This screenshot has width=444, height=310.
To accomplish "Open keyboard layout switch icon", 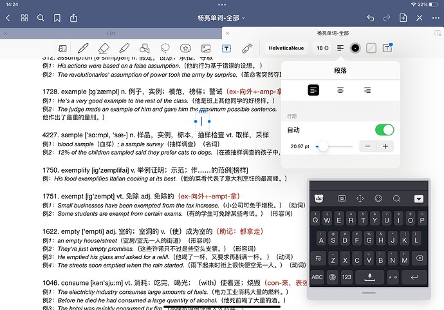I will (x=342, y=199).
